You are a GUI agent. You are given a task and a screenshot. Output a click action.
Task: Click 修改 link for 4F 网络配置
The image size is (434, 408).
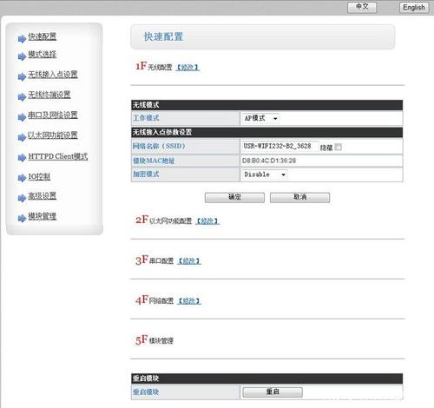[x=189, y=301]
